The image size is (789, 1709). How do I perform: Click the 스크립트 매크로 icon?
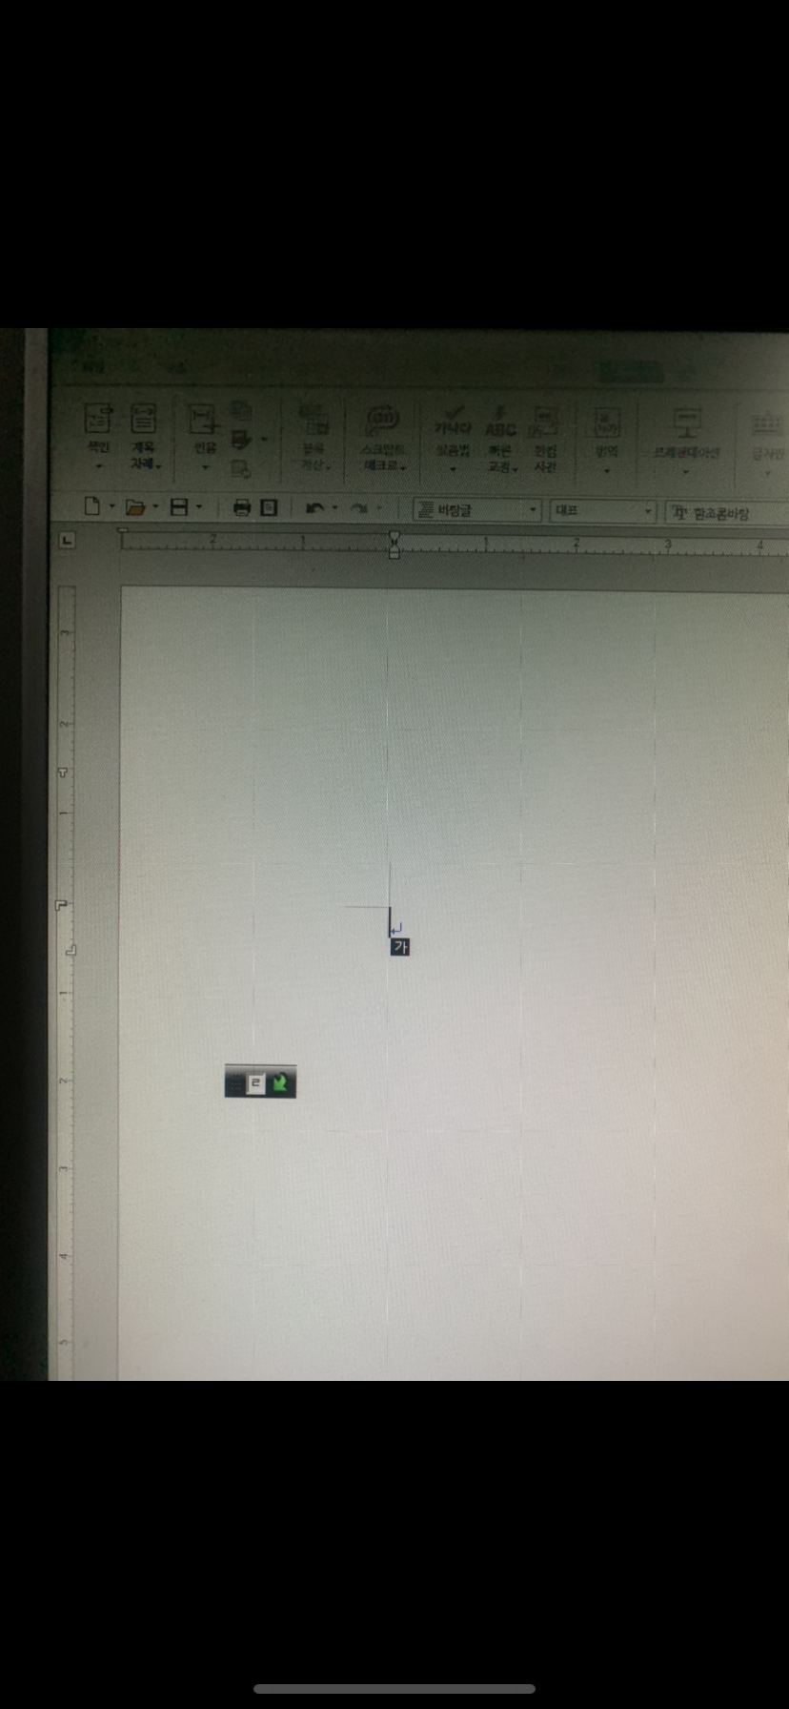[x=384, y=419]
